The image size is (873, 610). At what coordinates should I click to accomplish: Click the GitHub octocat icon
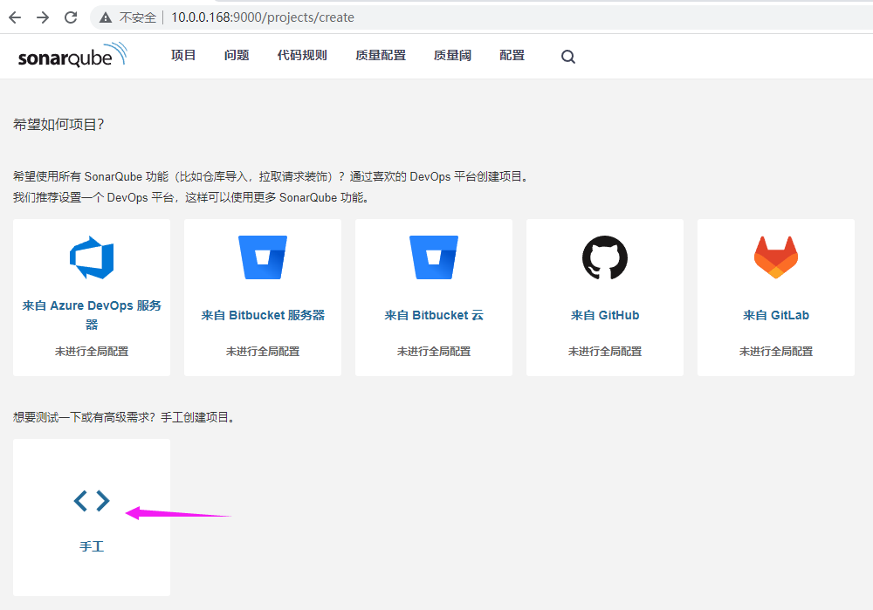pyautogui.click(x=605, y=257)
